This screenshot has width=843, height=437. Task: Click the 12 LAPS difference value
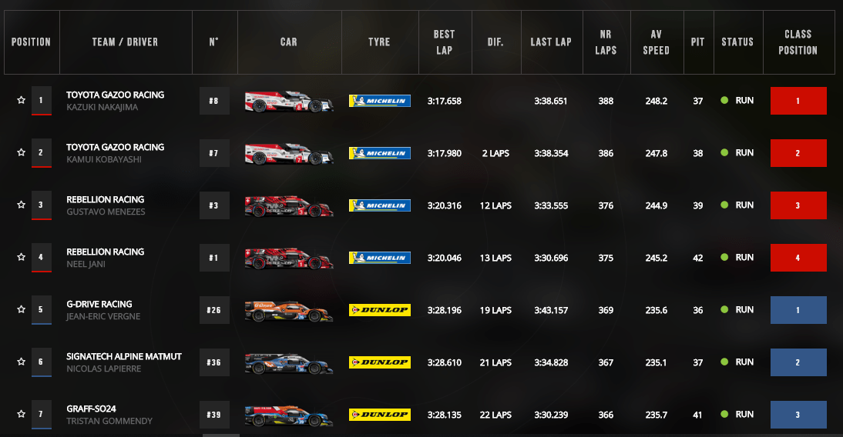(x=495, y=205)
